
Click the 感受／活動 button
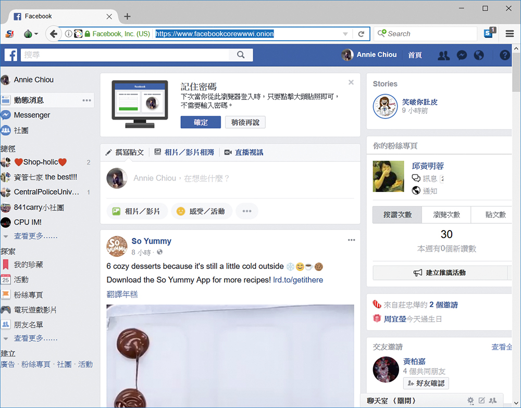point(201,211)
